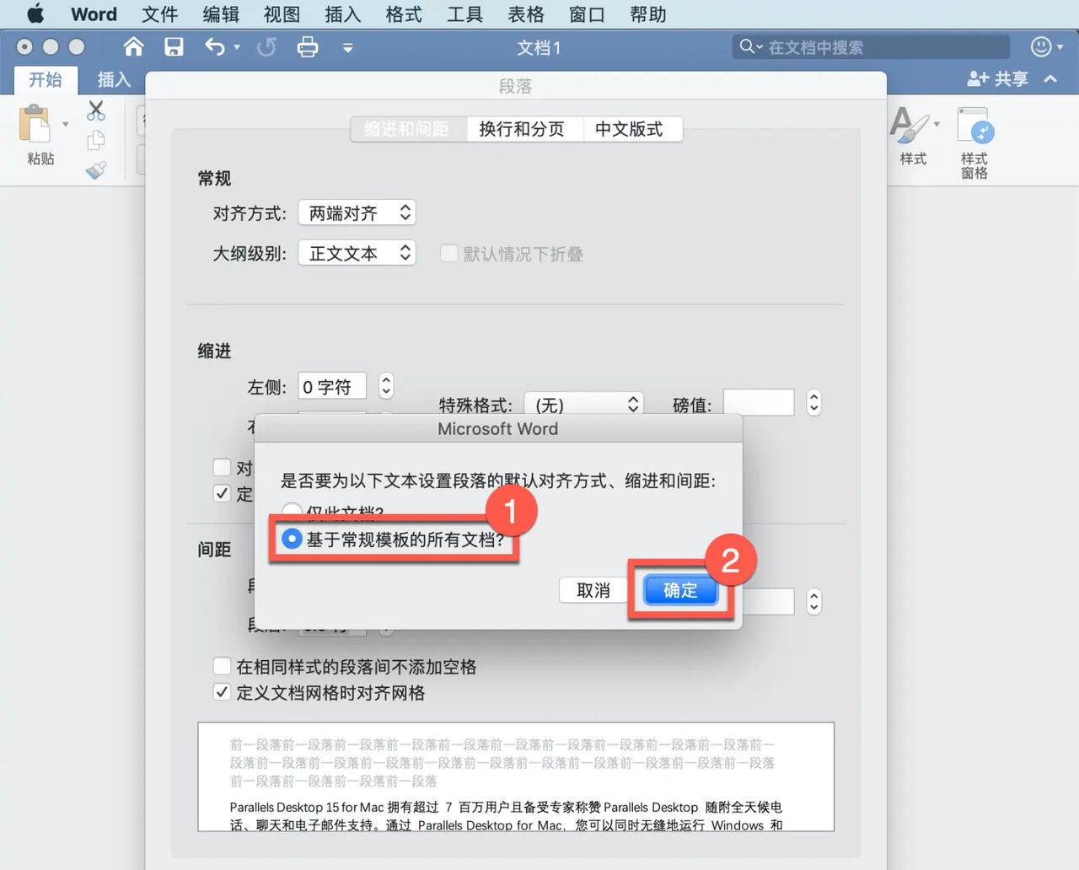Screen dimensions: 1079x870
Task: Click the 取消 cancel button
Action: point(593,590)
